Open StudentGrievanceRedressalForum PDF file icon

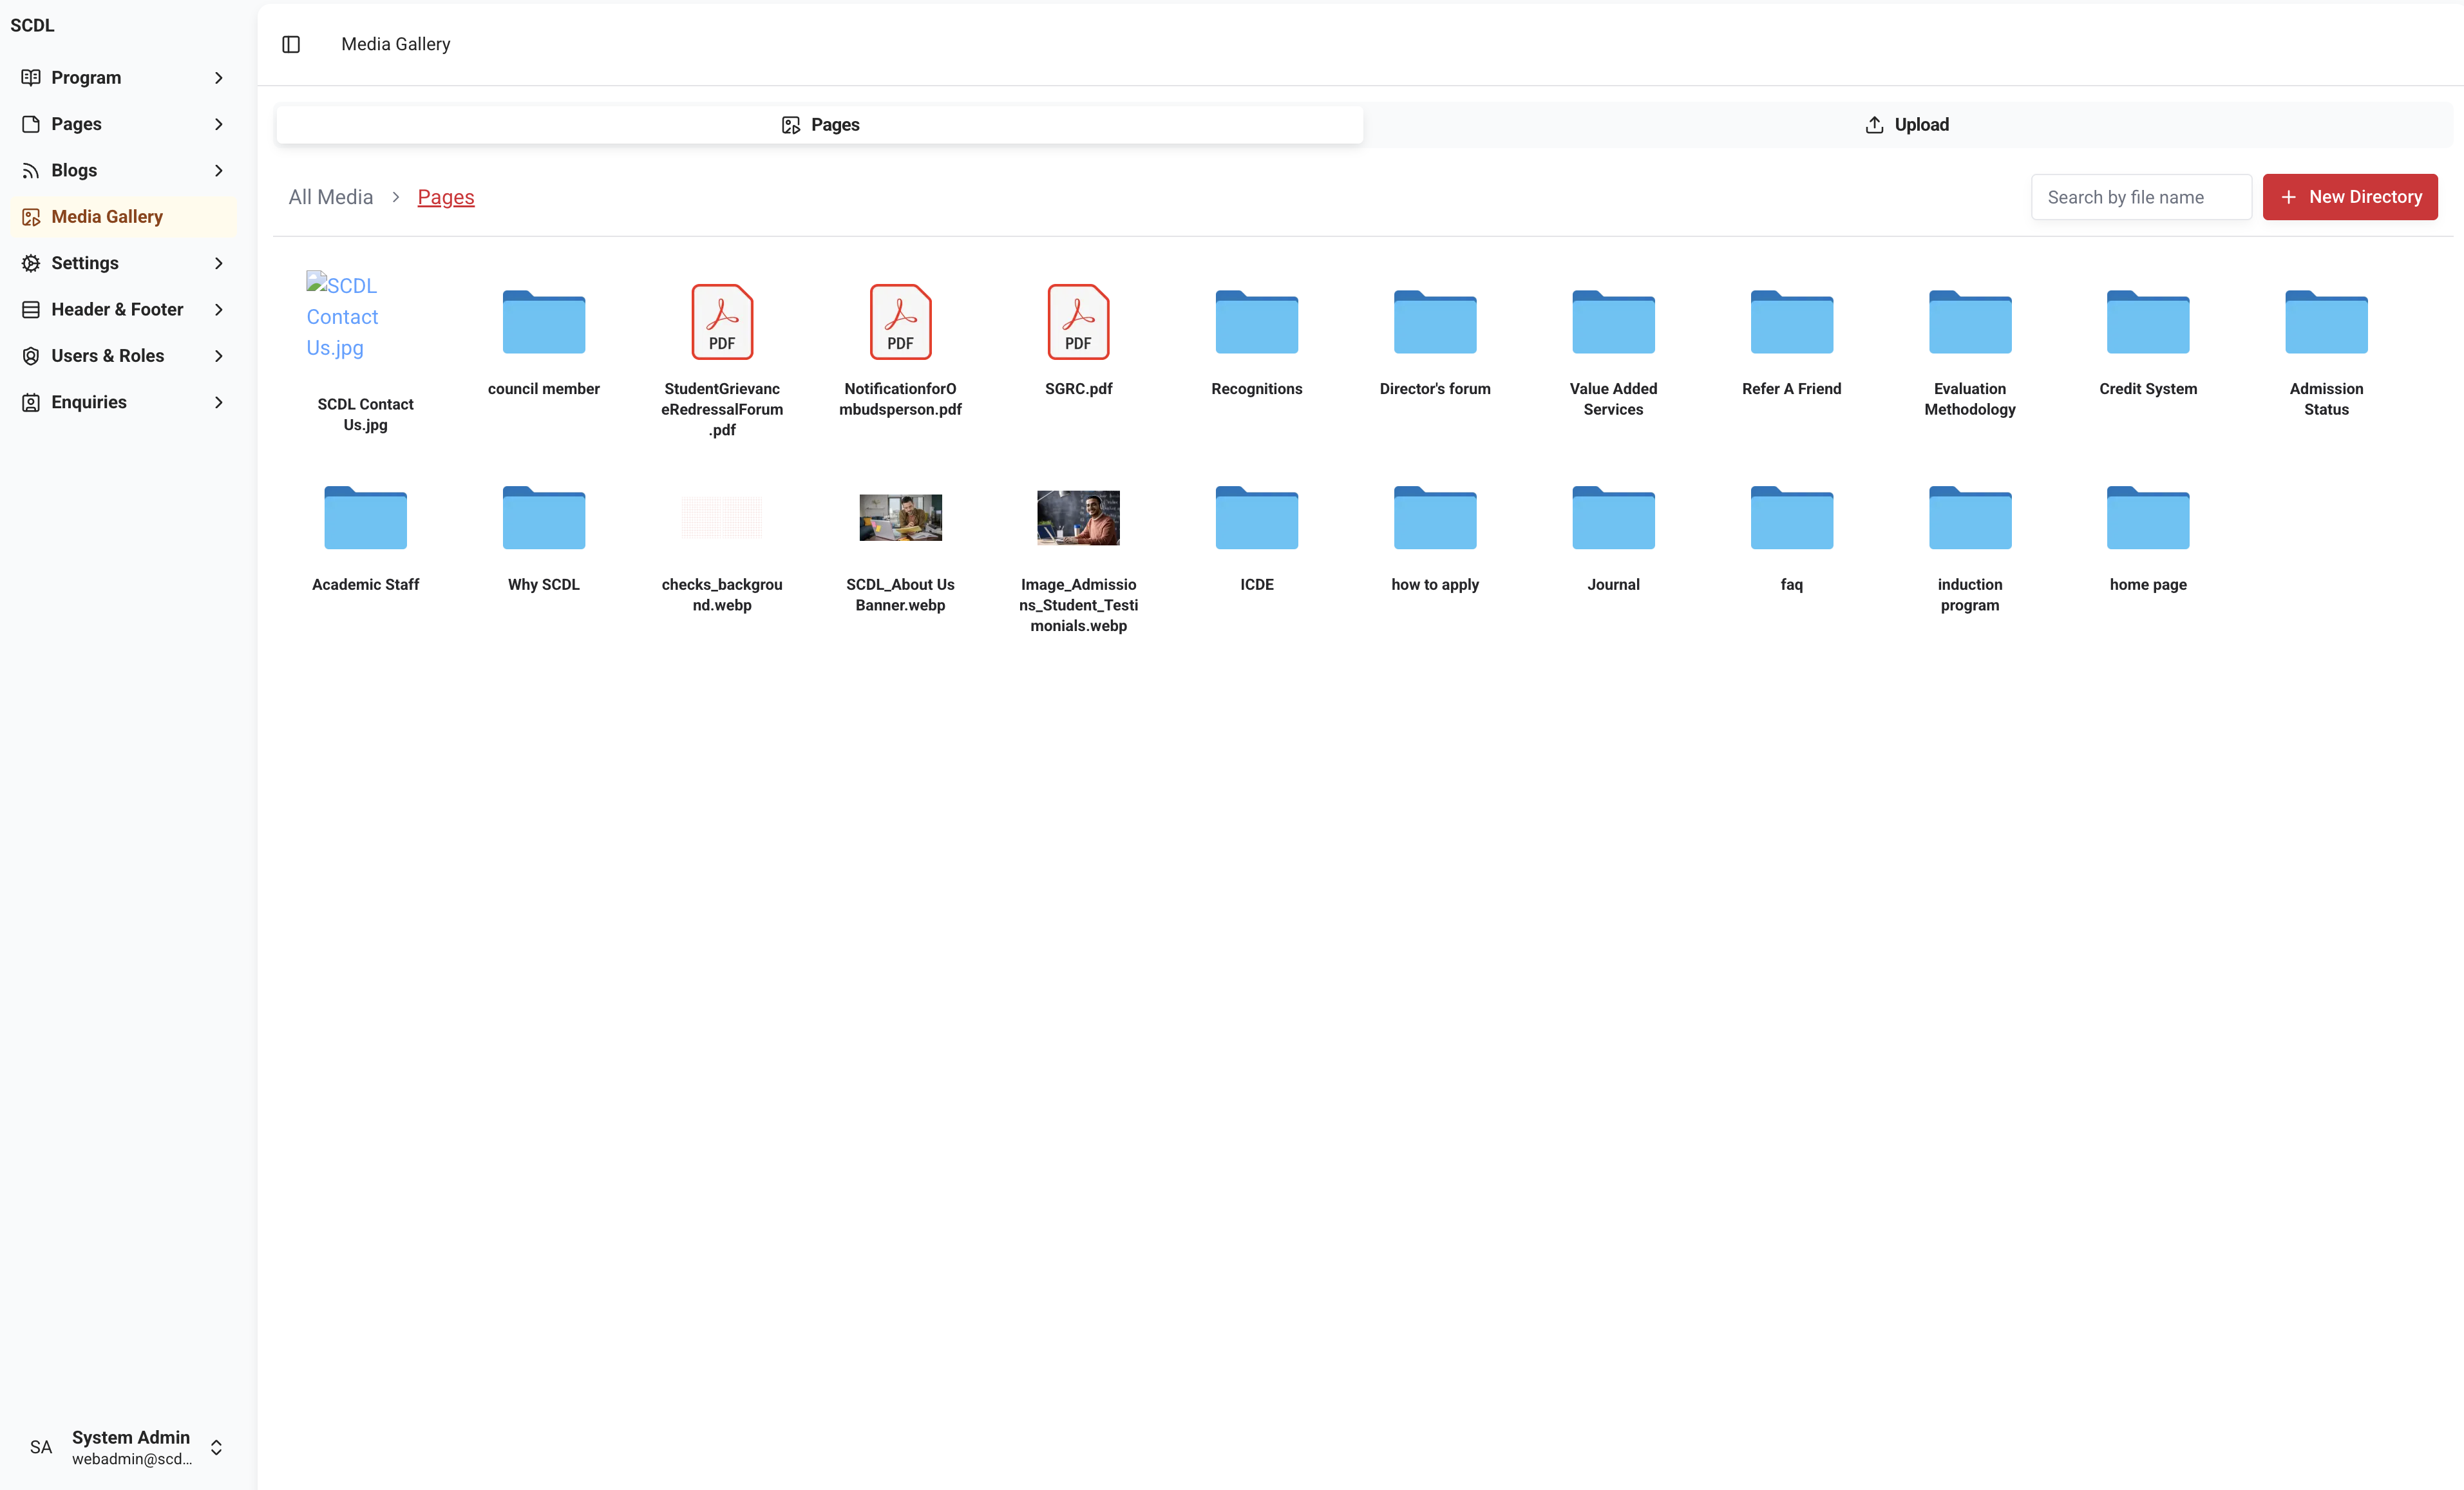click(x=721, y=322)
